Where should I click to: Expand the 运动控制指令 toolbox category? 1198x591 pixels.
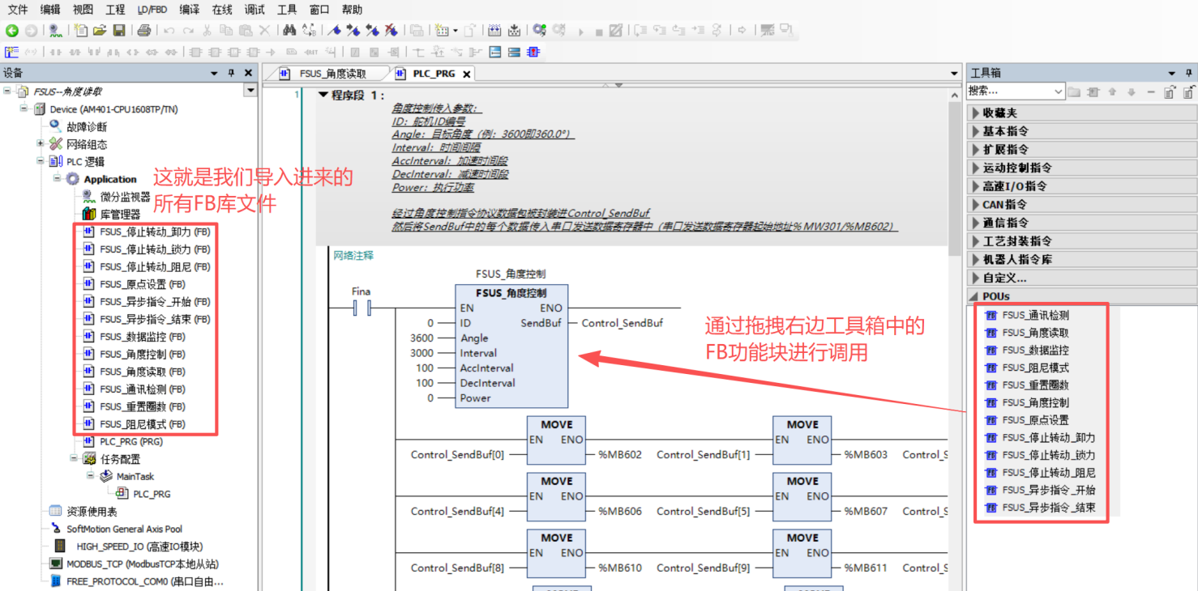tap(975, 168)
